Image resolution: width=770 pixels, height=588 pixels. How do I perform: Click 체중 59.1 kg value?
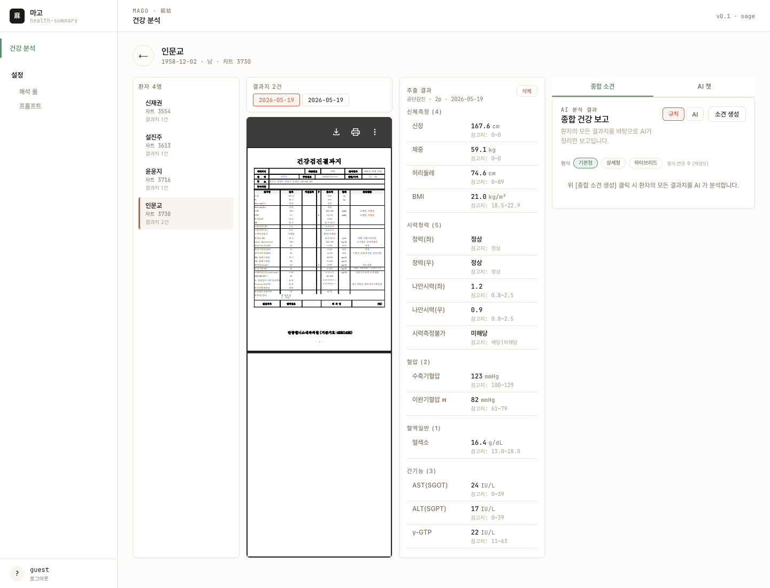pyautogui.click(x=483, y=150)
